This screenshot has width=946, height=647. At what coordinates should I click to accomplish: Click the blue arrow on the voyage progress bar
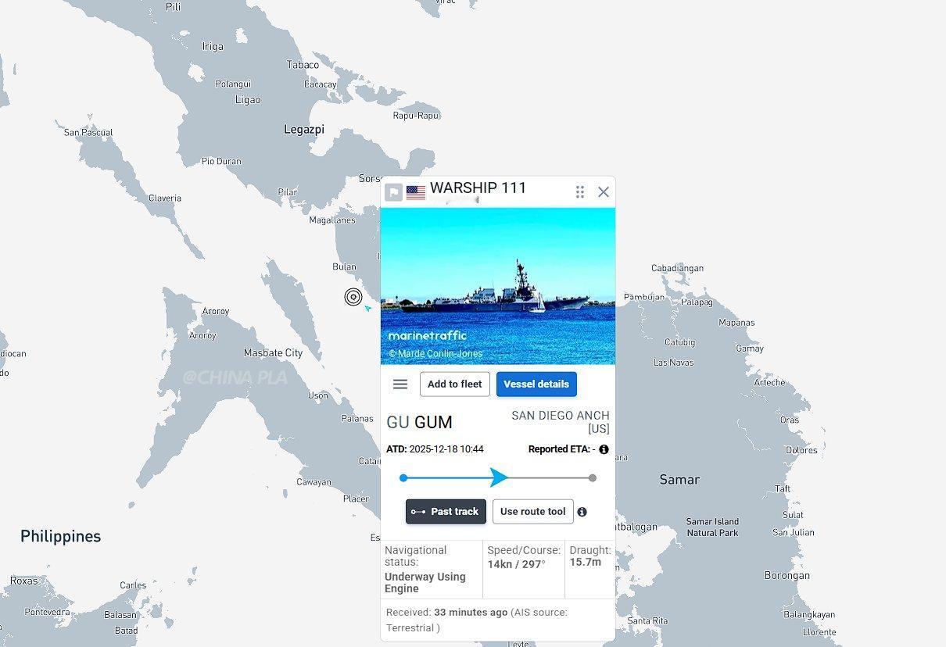pos(500,477)
